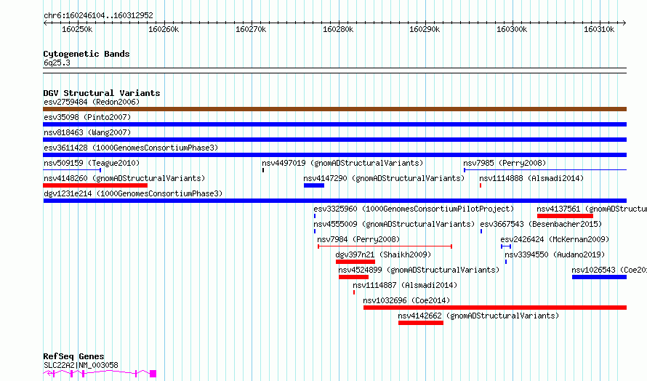Viewport: 647px width, 381px height.
Task: Click the SLC22A2 gene's large magenta end block
Action: pyautogui.click(x=153, y=374)
